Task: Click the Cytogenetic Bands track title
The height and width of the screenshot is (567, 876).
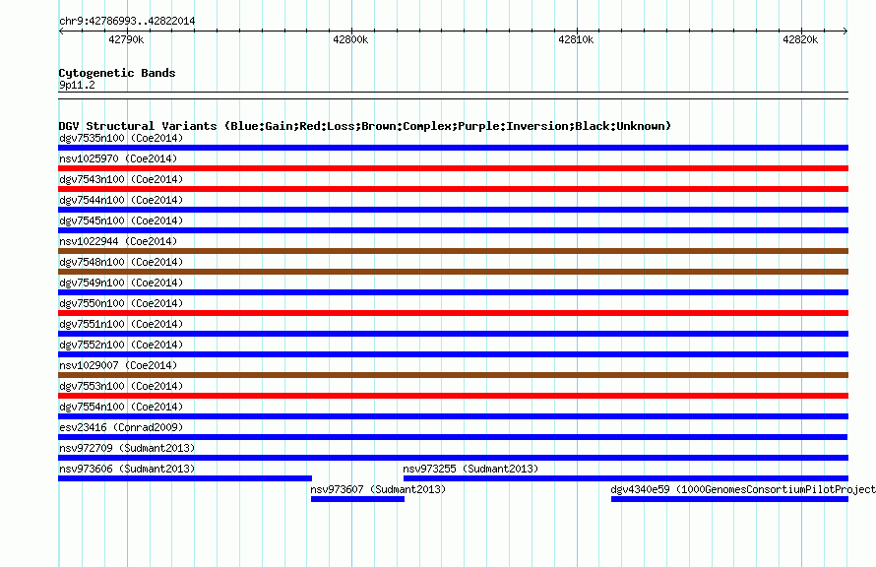Action: click(x=117, y=73)
